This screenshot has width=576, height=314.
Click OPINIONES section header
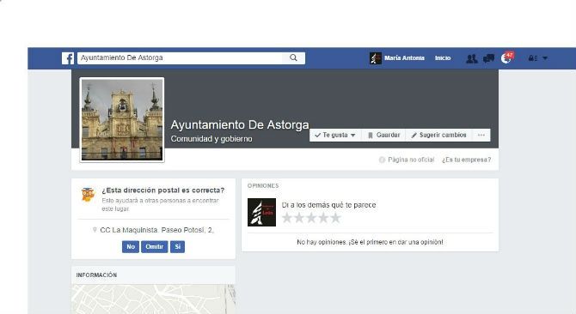tap(263, 186)
